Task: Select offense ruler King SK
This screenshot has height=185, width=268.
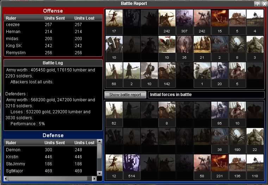Action: point(53,46)
